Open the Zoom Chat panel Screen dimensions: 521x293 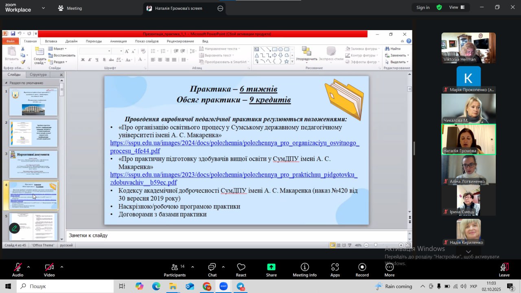click(212, 269)
